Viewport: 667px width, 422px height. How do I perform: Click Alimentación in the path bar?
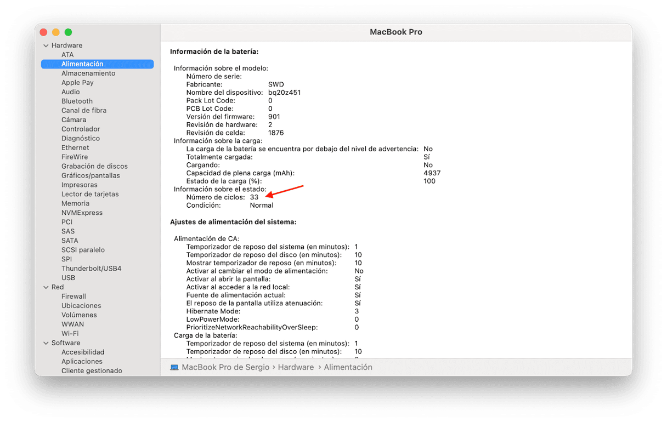(x=348, y=367)
